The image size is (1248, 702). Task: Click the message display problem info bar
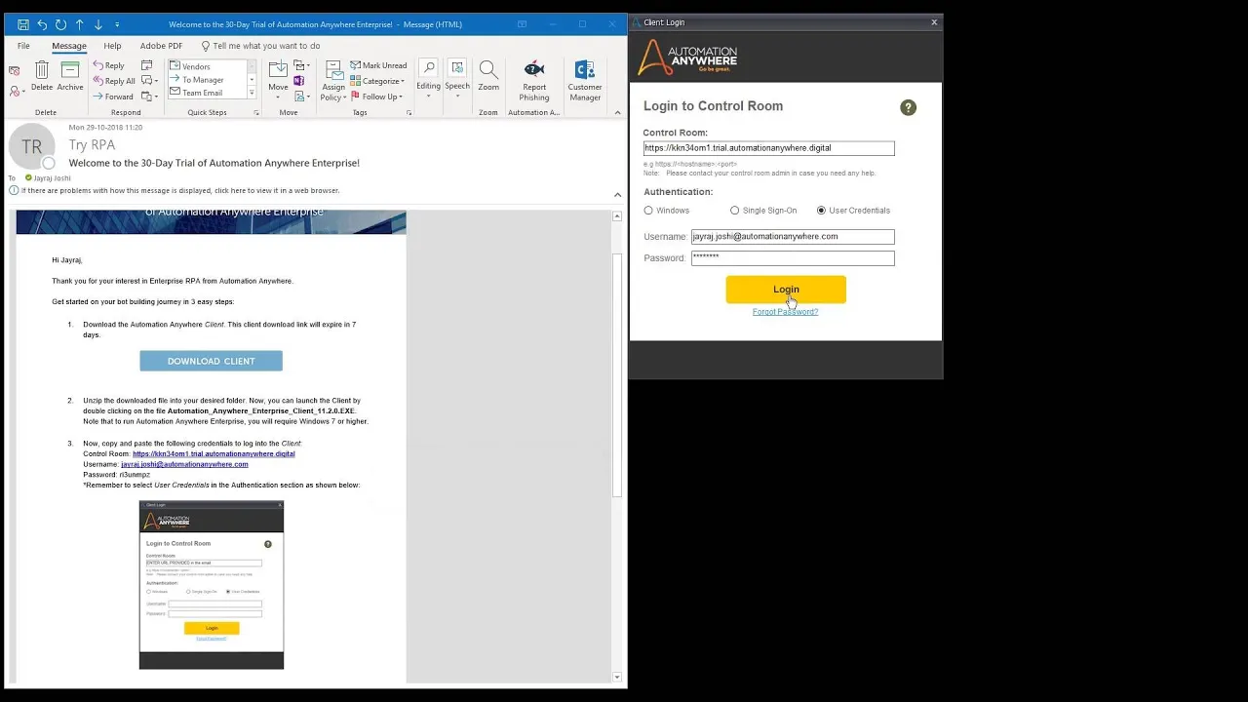pos(180,191)
